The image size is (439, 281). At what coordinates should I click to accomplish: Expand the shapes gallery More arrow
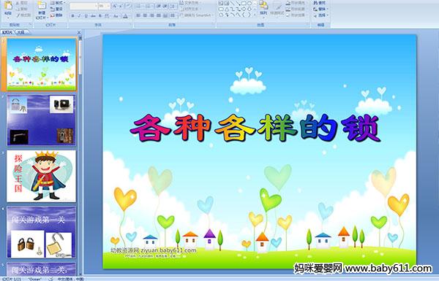(x=255, y=15)
